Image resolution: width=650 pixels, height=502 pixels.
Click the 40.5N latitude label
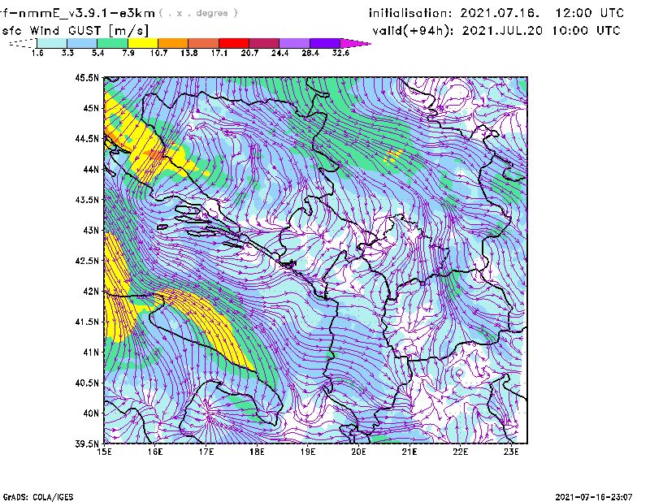pos(87,383)
